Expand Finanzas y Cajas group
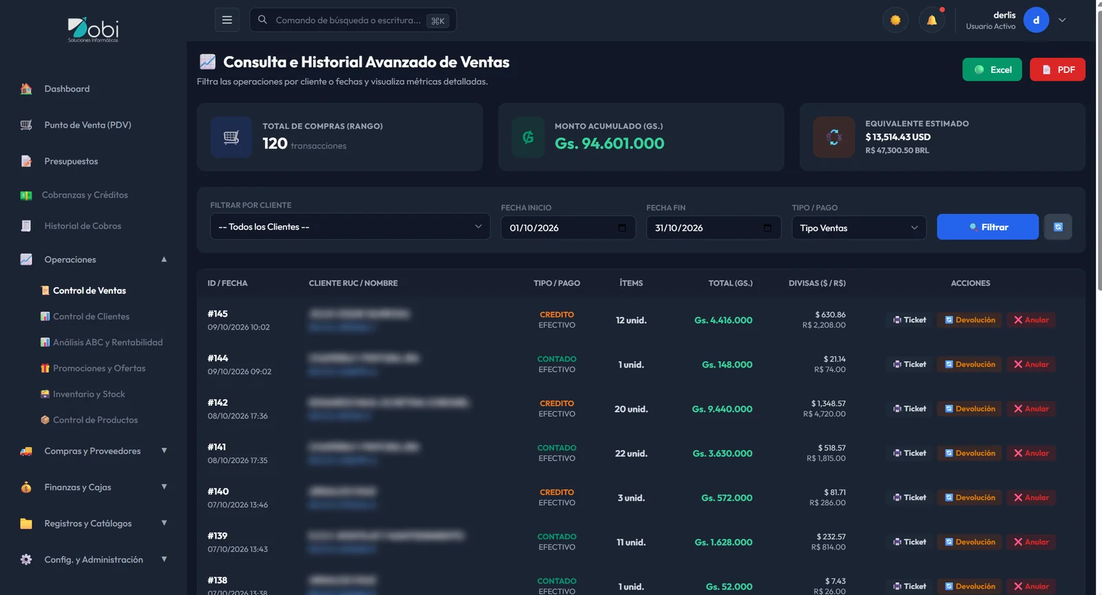 tap(94, 487)
